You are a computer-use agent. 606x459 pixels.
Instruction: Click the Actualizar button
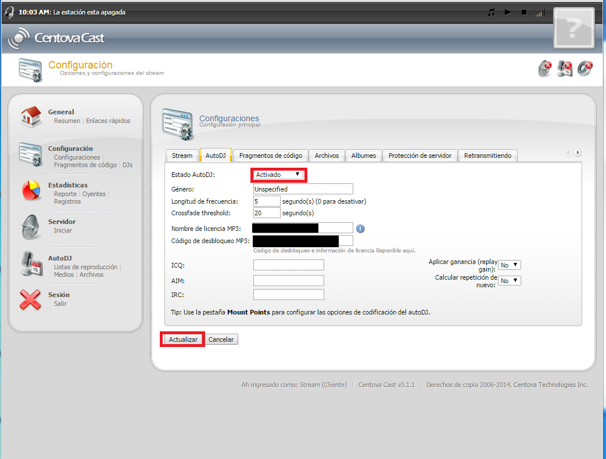pos(183,339)
